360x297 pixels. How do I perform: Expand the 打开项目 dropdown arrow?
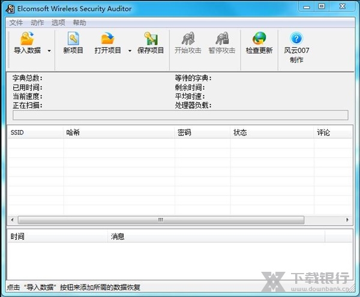pyautogui.click(x=130, y=51)
